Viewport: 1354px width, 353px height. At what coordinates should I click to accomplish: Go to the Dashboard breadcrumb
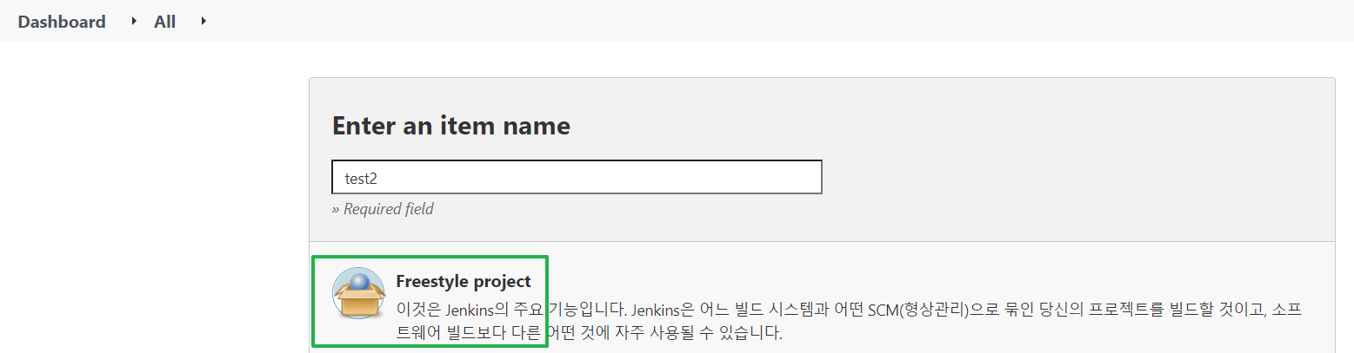[x=62, y=22]
